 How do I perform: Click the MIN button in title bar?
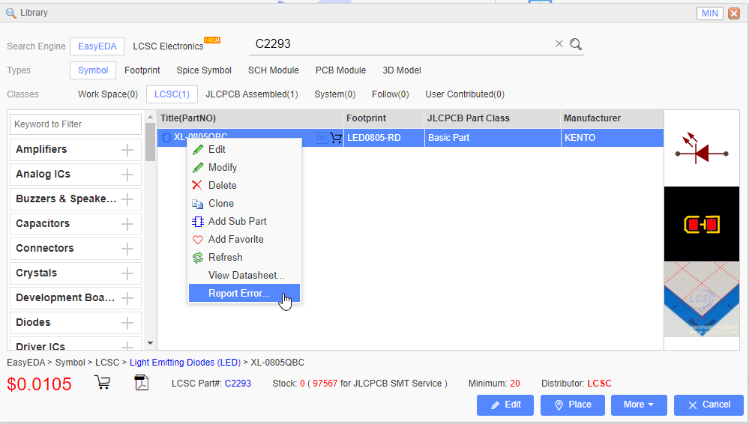click(x=709, y=13)
